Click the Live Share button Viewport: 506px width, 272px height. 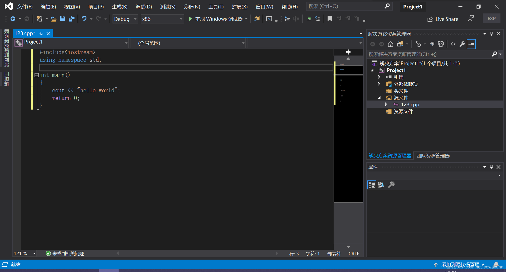443,19
